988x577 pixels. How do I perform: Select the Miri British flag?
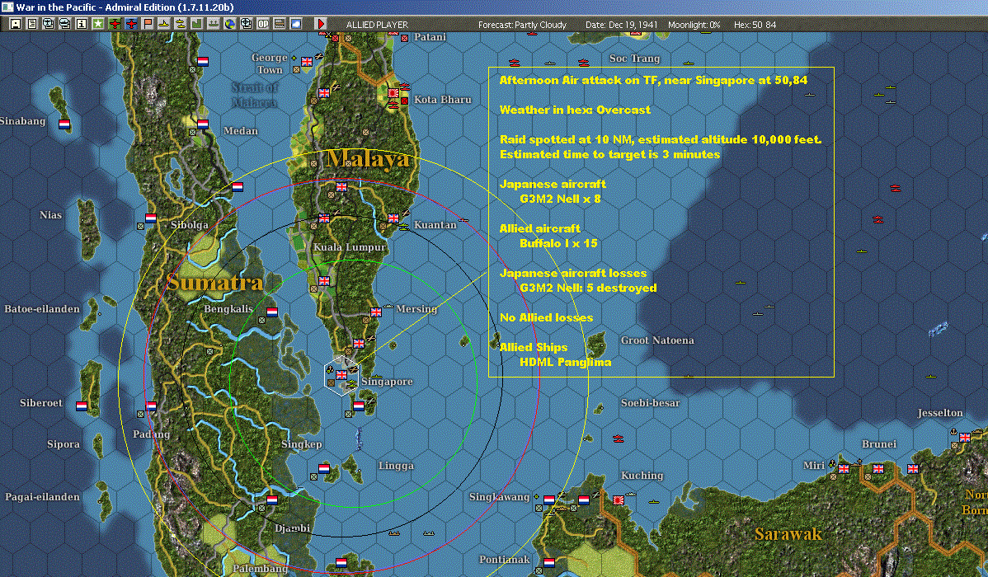tap(844, 469)
